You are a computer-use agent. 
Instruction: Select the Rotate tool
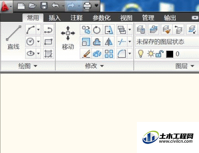[97, 30]
